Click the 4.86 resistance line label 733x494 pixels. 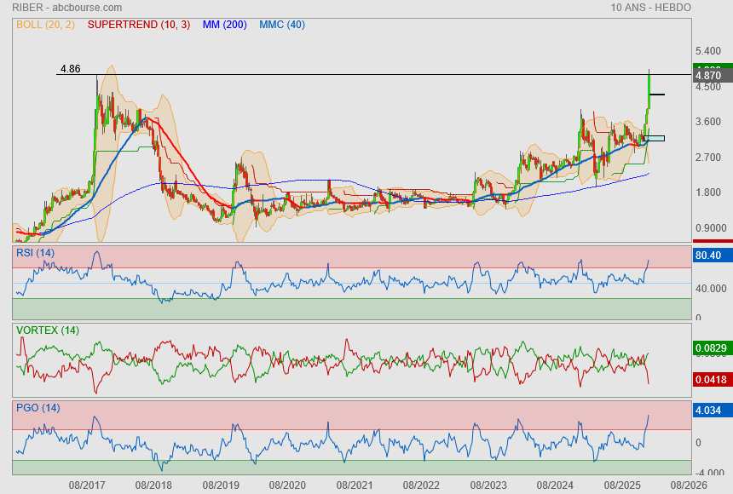pos(70,69)
